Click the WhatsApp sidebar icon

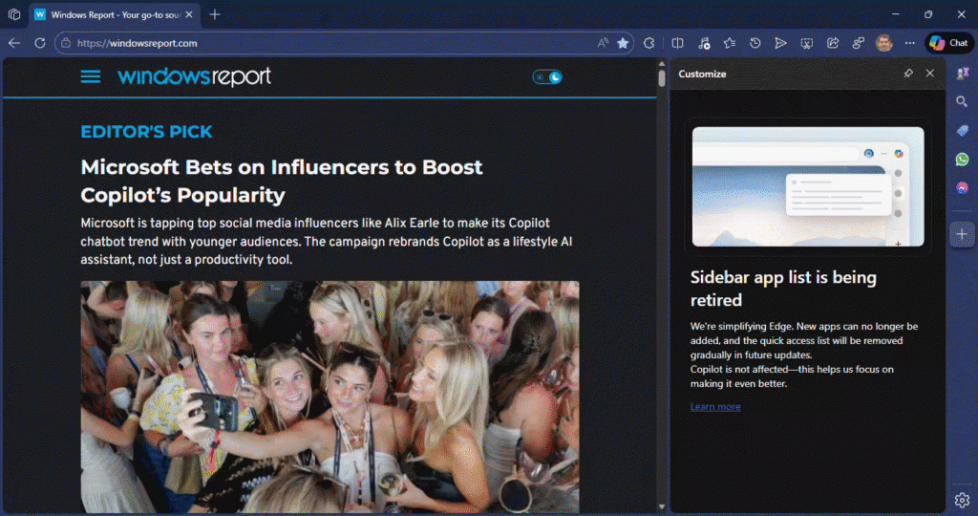click(962, 160)
